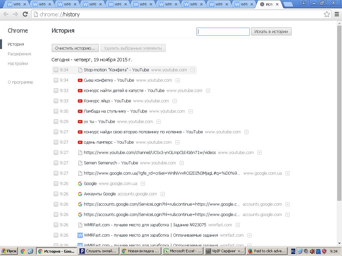Click language indicator RU in system tray
The height and width of the screenshot is (256, 342).
(x=293, y=251)
